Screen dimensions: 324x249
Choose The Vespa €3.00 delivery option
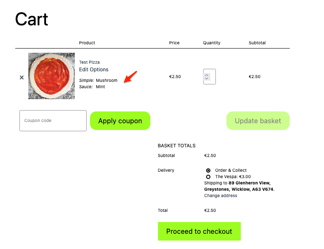tap(208, 177)
